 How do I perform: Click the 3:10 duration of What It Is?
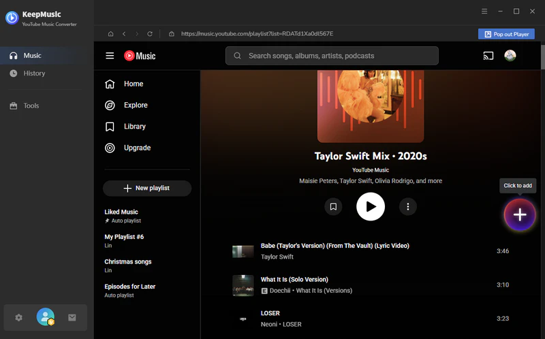pos(503,285)
